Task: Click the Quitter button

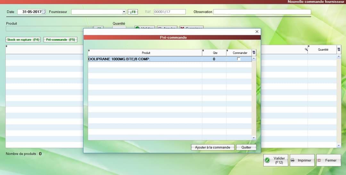Action: (x=246, y=147)
